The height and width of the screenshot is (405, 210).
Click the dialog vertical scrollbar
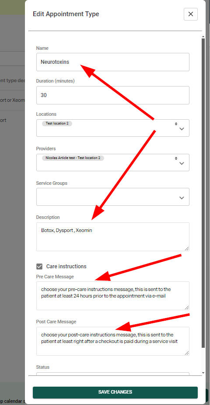click(x=203, y=193)
